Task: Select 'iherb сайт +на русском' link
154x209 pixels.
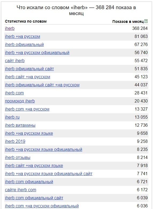Action: 28,77
